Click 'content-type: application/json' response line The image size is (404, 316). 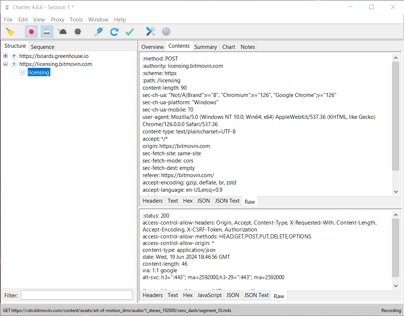(x=179, y=250)
